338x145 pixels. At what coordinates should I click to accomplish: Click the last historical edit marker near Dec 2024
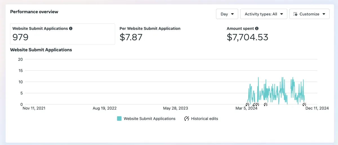click(304, 104)
